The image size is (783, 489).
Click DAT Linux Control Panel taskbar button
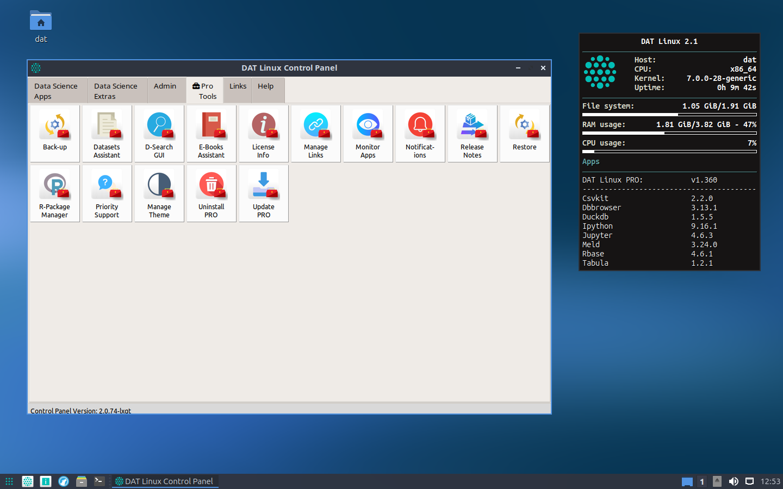click(165, 481)
